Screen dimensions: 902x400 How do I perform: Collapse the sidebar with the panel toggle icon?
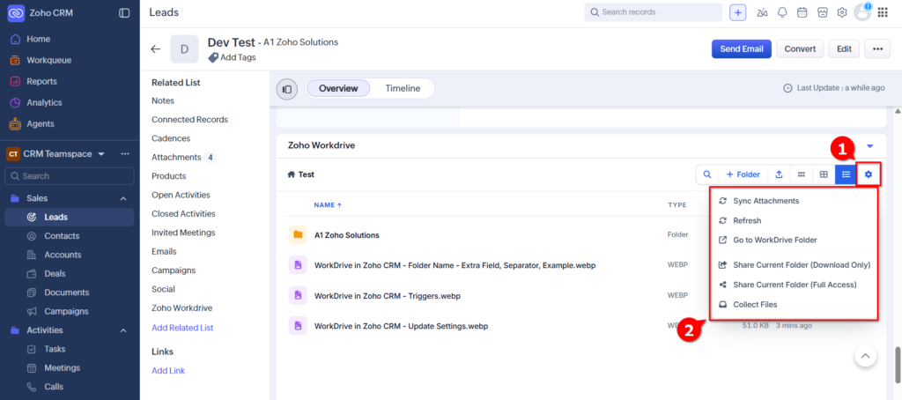point(124,12)
